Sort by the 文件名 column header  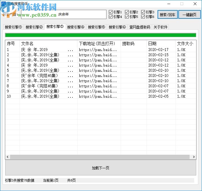48,44
